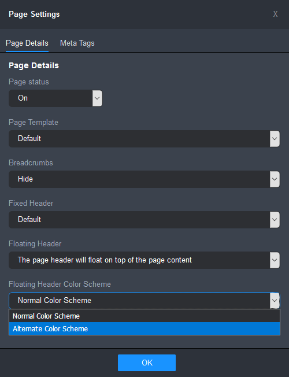The height and width of the screenshot is (377, 289).
Task: Click the Breadcrumbs chevron arrow icon
Action: tap(275, 179)
